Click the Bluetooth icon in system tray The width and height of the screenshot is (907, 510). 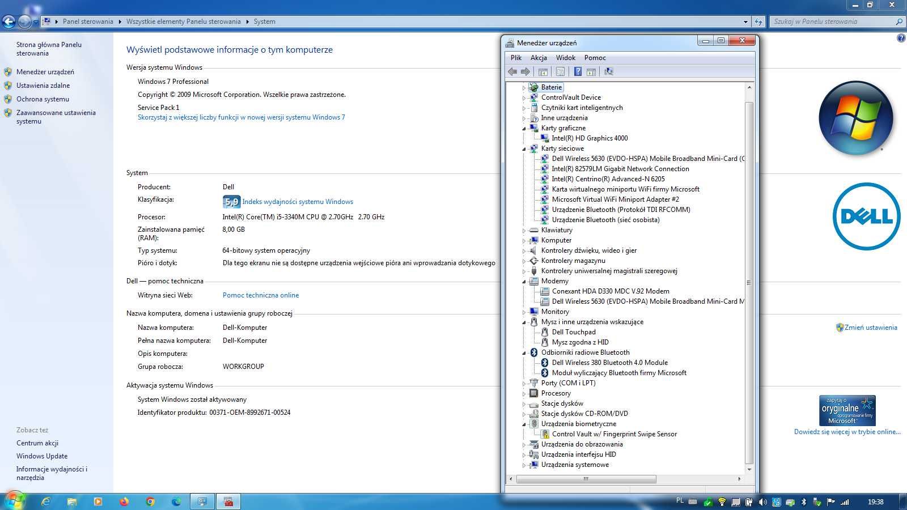coord(804,502)
